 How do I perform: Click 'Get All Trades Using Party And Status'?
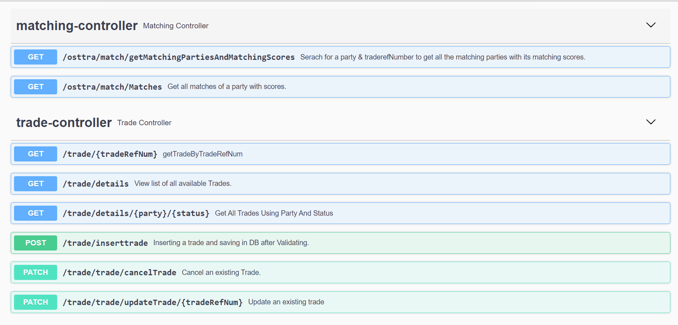click(274, 213)
